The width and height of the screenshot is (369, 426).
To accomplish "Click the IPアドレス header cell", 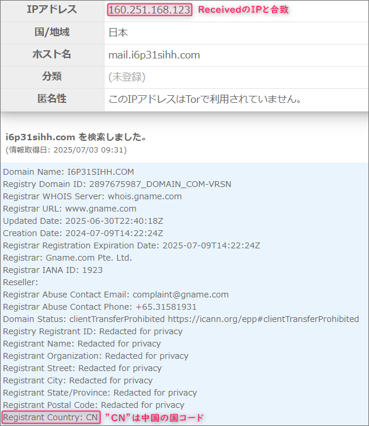I will coord(52,10).
